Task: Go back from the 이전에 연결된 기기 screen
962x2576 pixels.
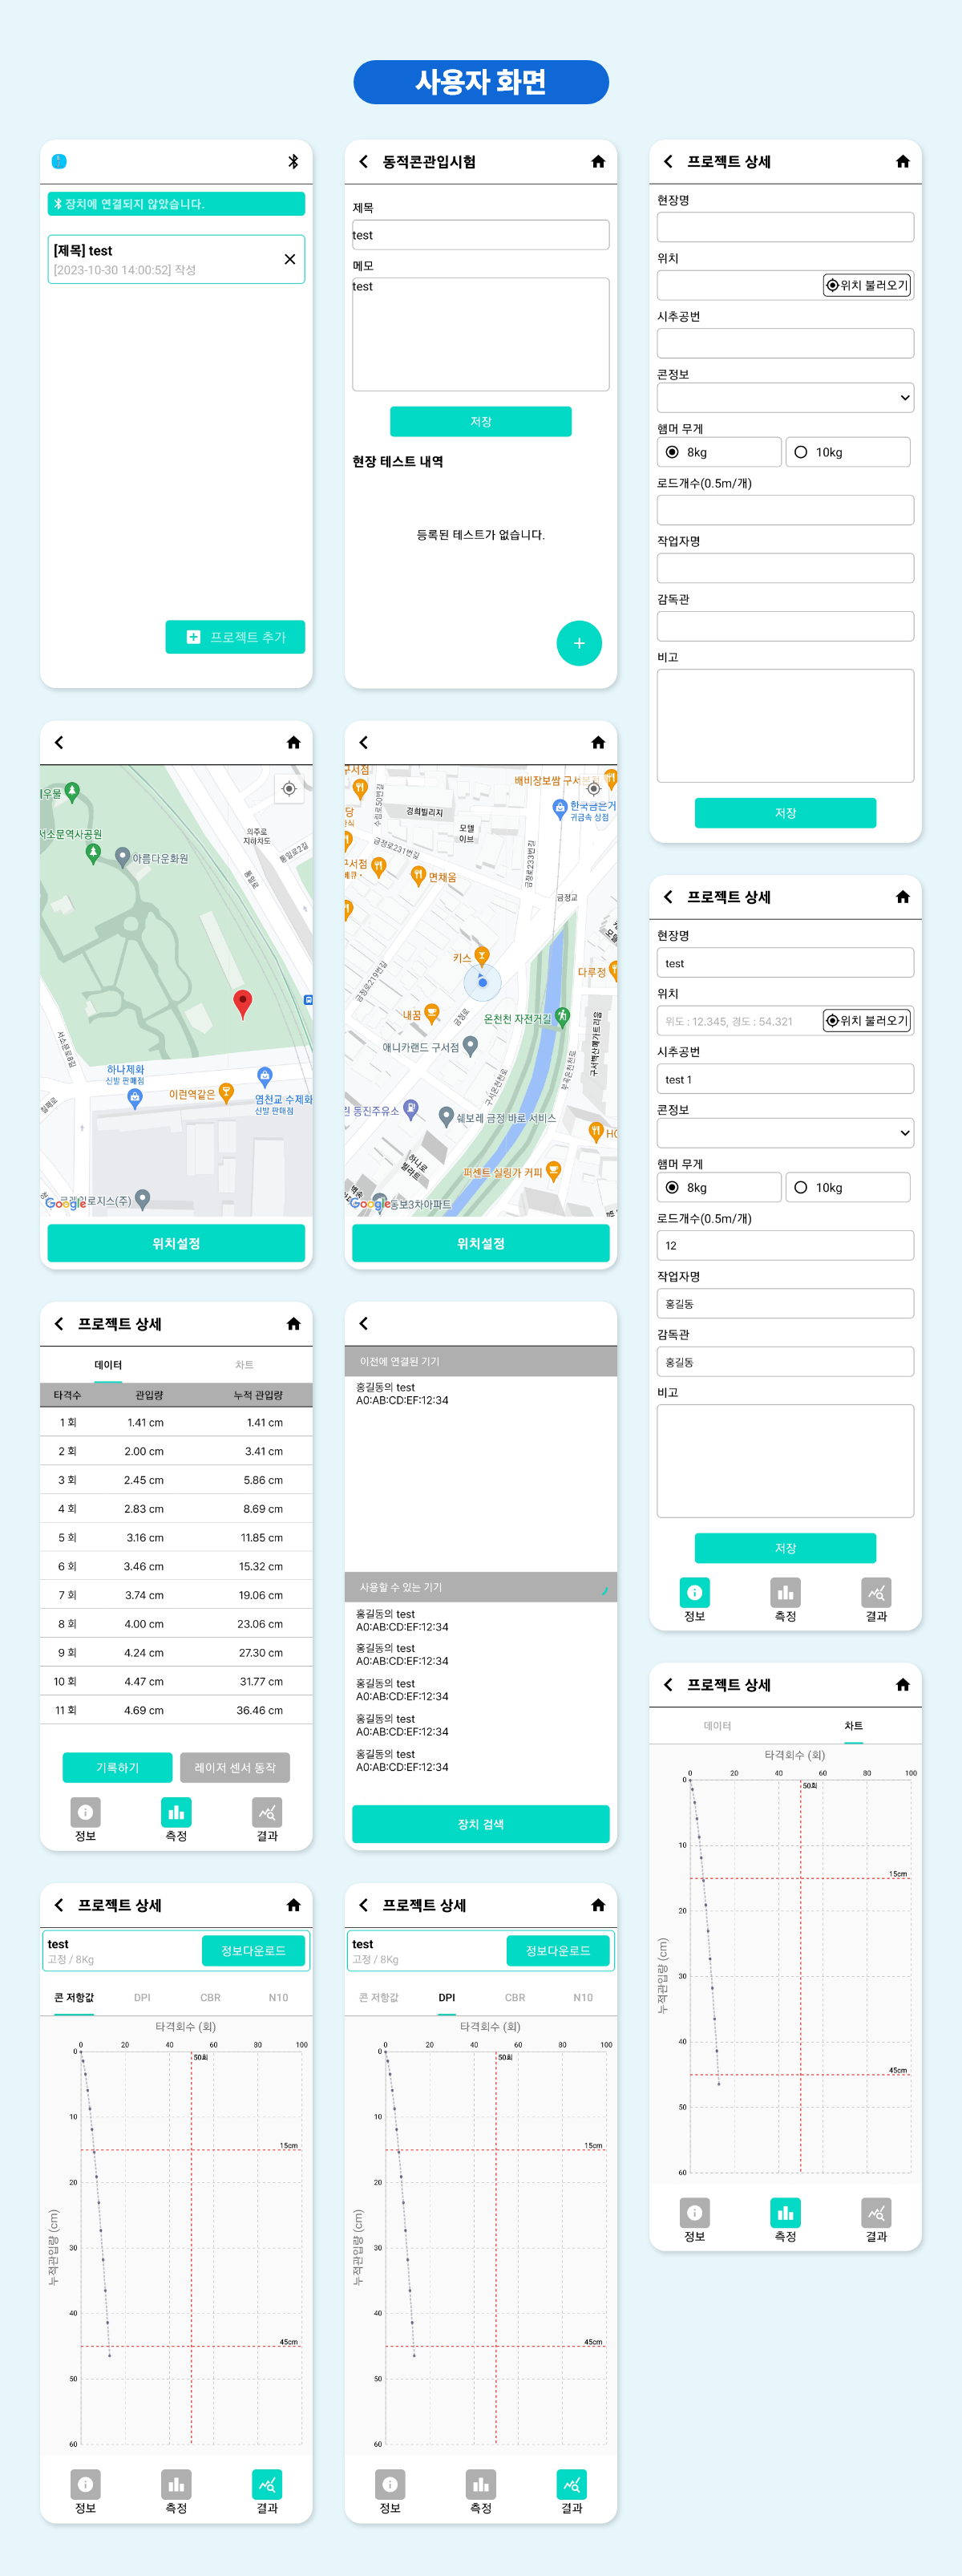Action: [364, 1324]
